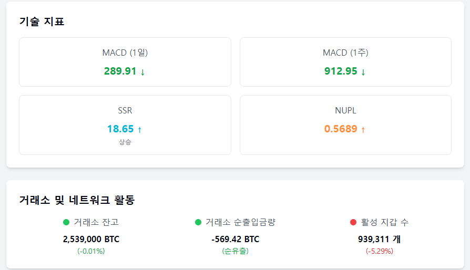Click green dot beside 거래소 잔고
Image resolution: width=470 pixels, height=270 pixels.
66,222
